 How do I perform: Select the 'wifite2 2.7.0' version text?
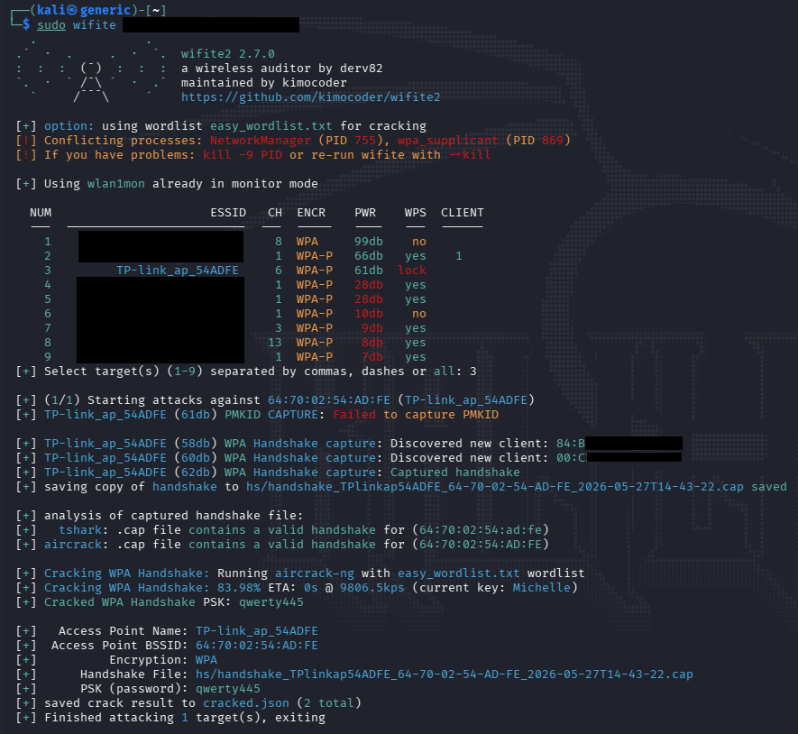point(227,53)
